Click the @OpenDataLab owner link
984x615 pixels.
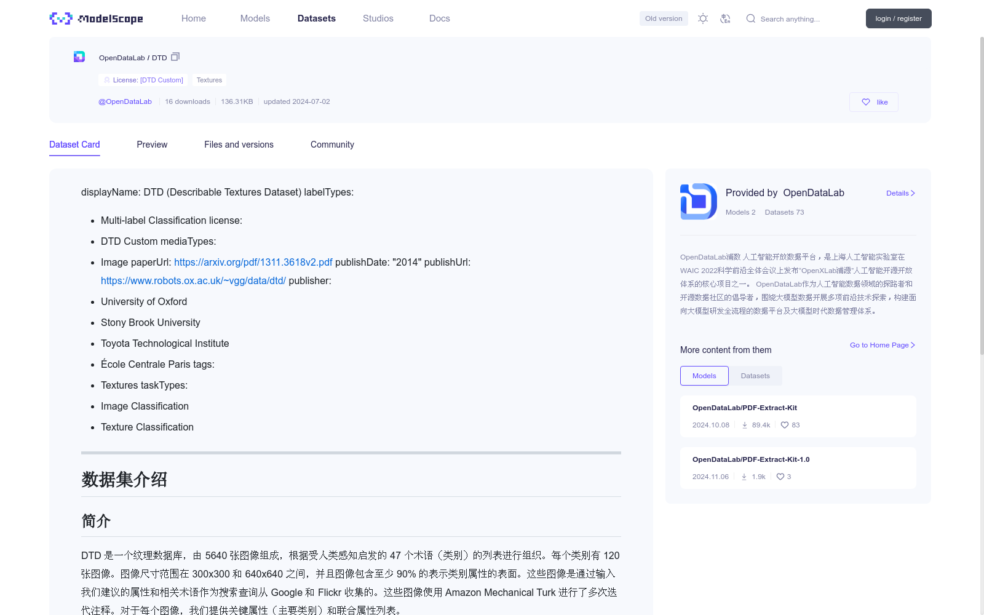pyautogui.click(x=125, y=101)
